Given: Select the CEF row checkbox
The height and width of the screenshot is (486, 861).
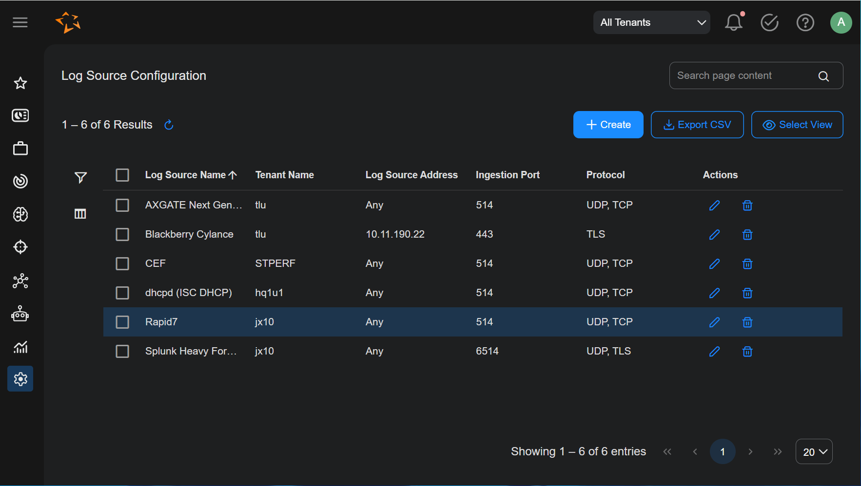Looking at the screenshot, I should pyautogui.click(x=122, y=264).
